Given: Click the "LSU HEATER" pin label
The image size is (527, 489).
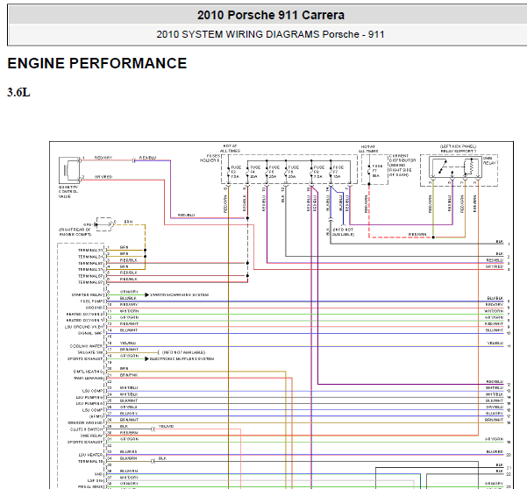Looking at the screenshot, I should tap(90, 455).
